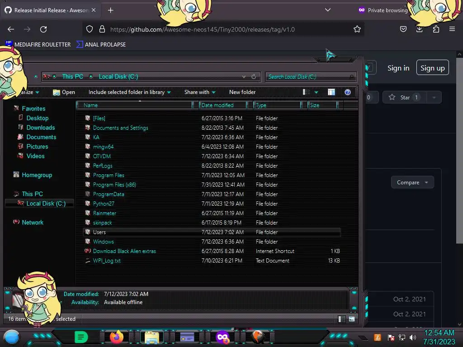Open File Explorer taskbar icon
This screenshot has height=347, width=463.
click(152, 337)
